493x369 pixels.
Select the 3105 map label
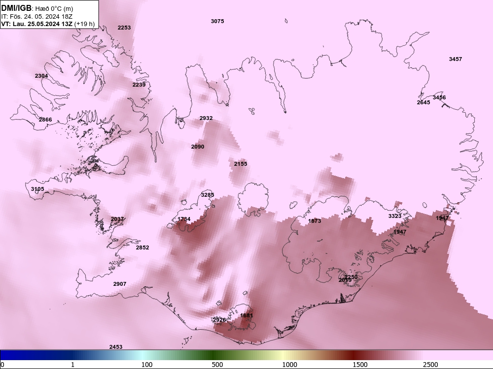coord(37,189)
